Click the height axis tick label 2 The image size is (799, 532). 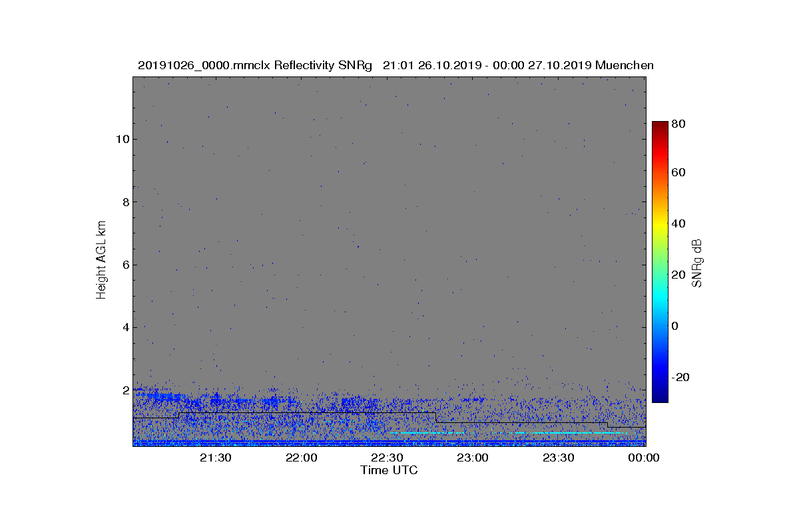point(125,390)
